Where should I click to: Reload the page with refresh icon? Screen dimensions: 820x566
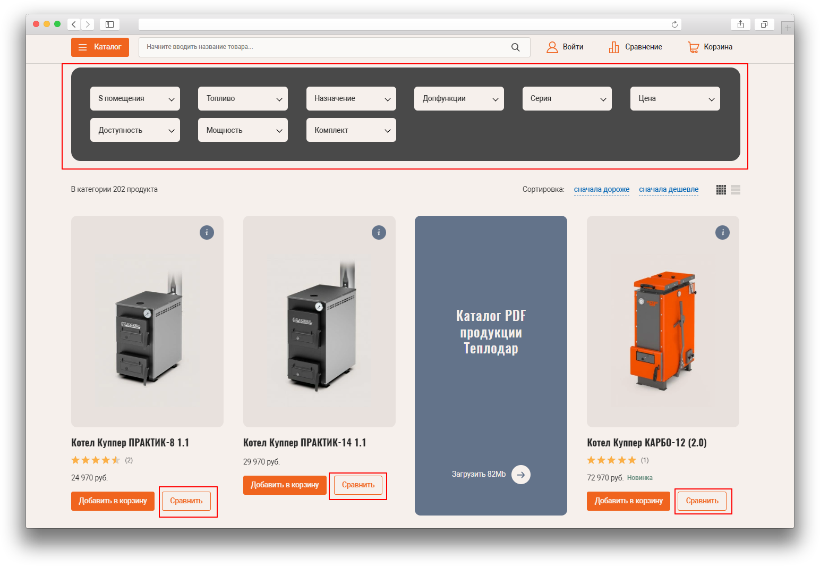pos(674,24)
